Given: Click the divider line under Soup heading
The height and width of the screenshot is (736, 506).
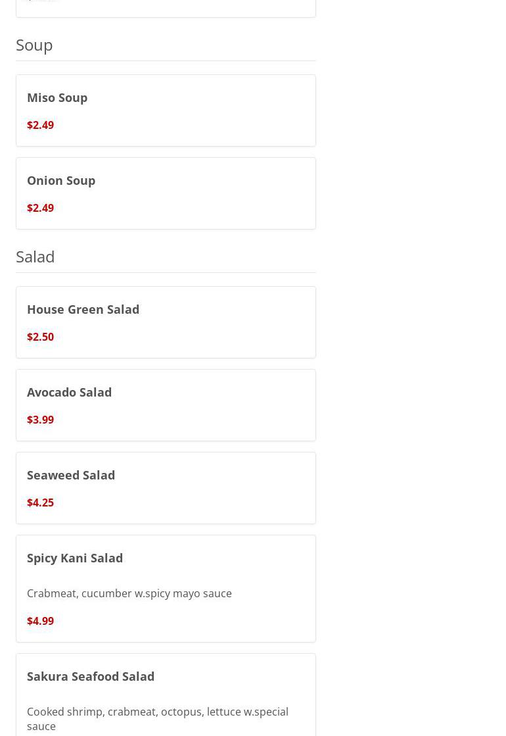Looking at the screenshot, I should (x=166, y=61).
